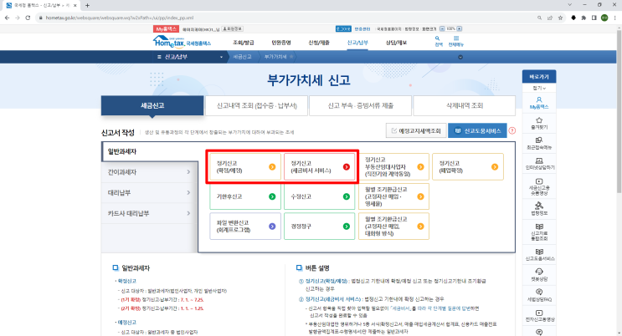Screen dimensions: 622x336
Task: Open 법령정보 gavel icon in the sidebar
Action: click(x=538, y=209)
